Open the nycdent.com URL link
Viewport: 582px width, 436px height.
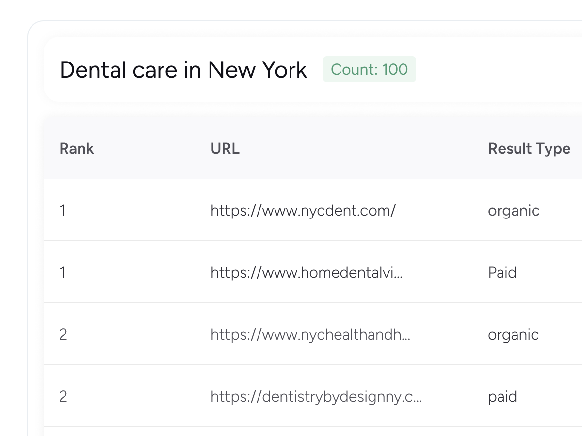tap(303, 210)
